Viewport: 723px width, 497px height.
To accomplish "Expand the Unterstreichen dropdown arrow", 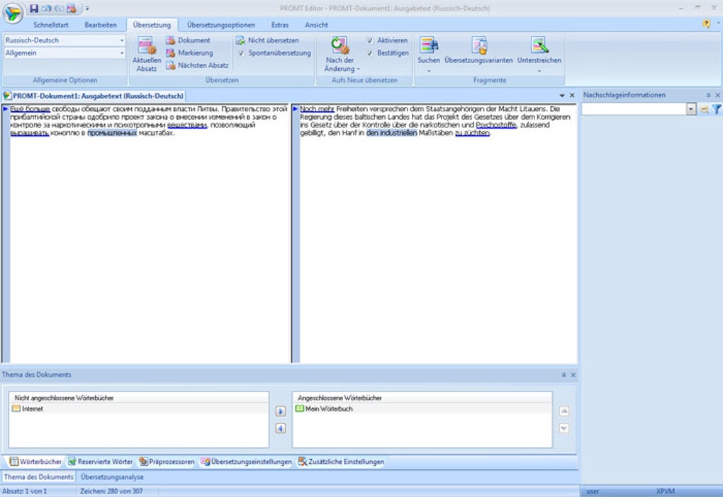I will coord(539,71).
